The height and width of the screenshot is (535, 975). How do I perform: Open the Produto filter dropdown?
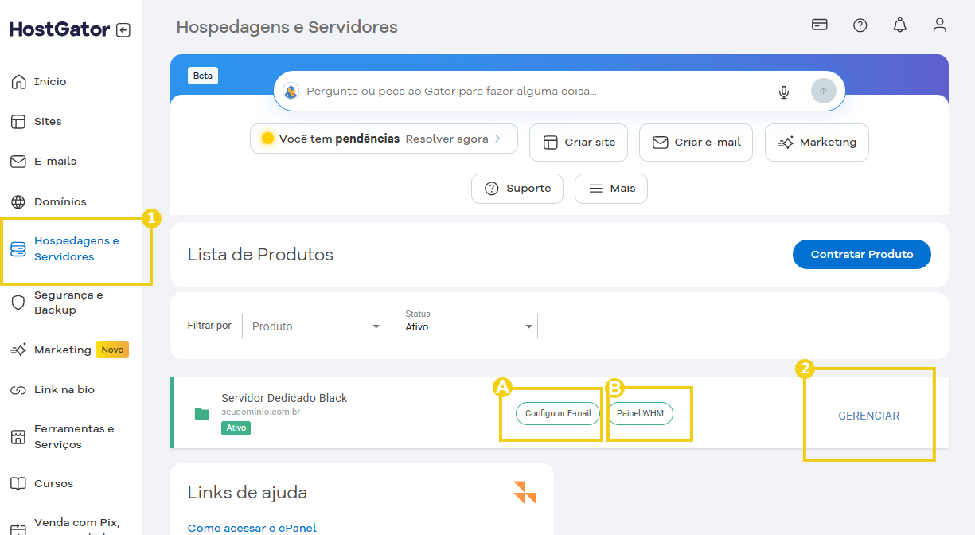[313, 326]
